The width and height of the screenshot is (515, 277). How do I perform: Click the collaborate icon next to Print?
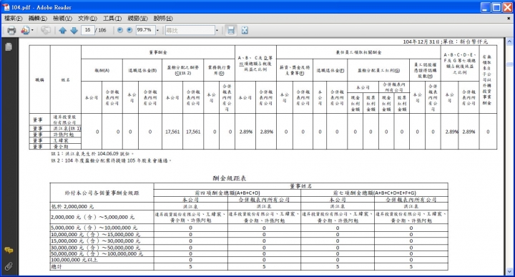(24, 31)
